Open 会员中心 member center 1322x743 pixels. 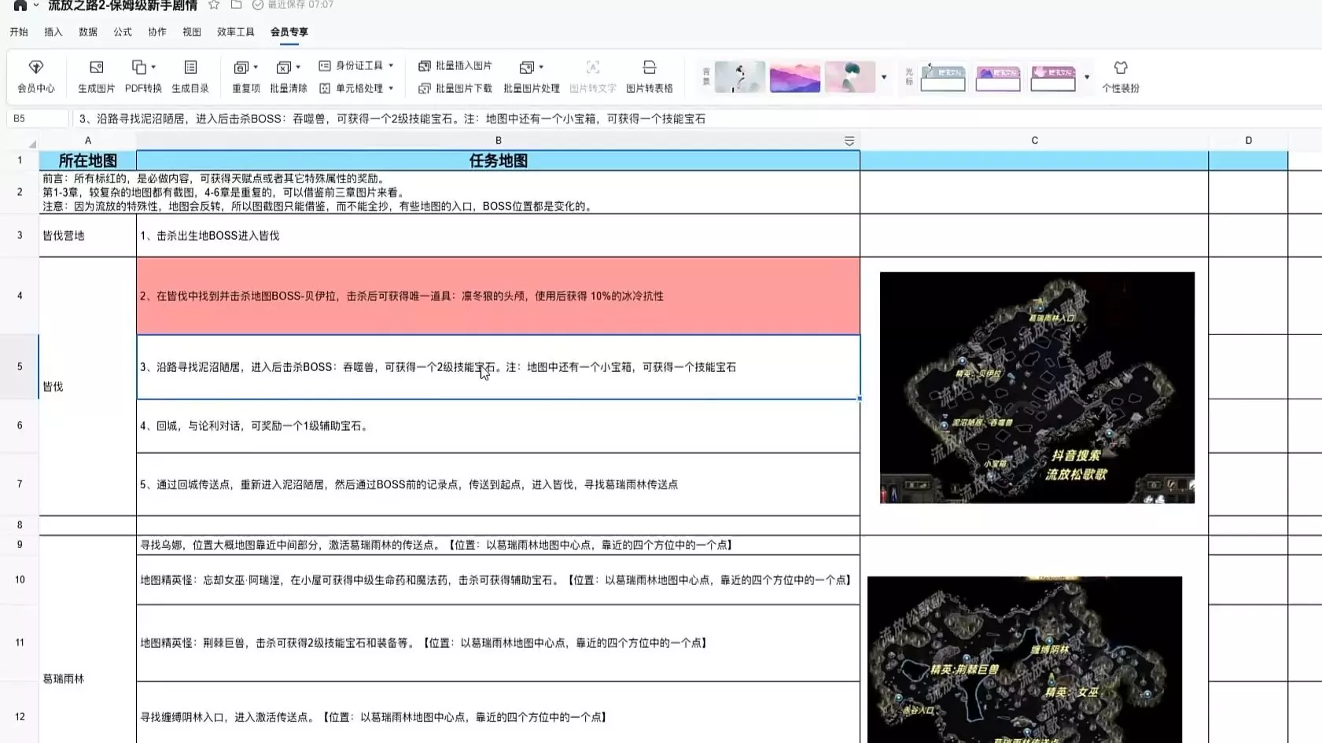(x=36, y=76)
